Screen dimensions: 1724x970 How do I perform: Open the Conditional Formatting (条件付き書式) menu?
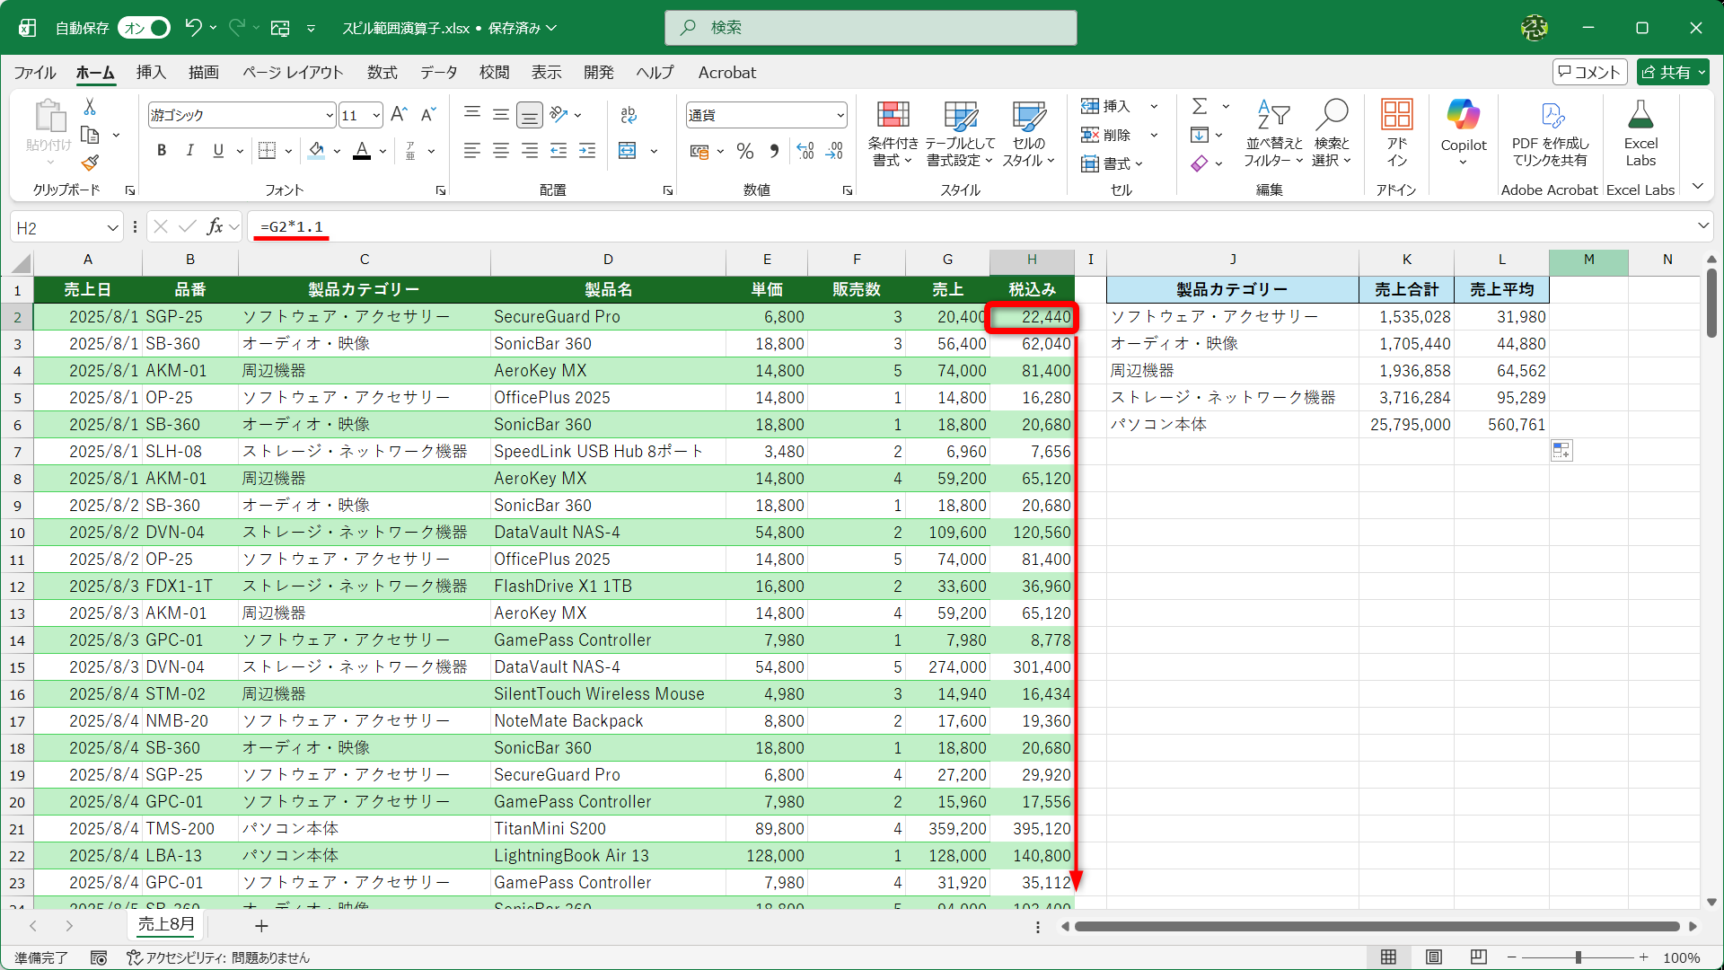892,133
